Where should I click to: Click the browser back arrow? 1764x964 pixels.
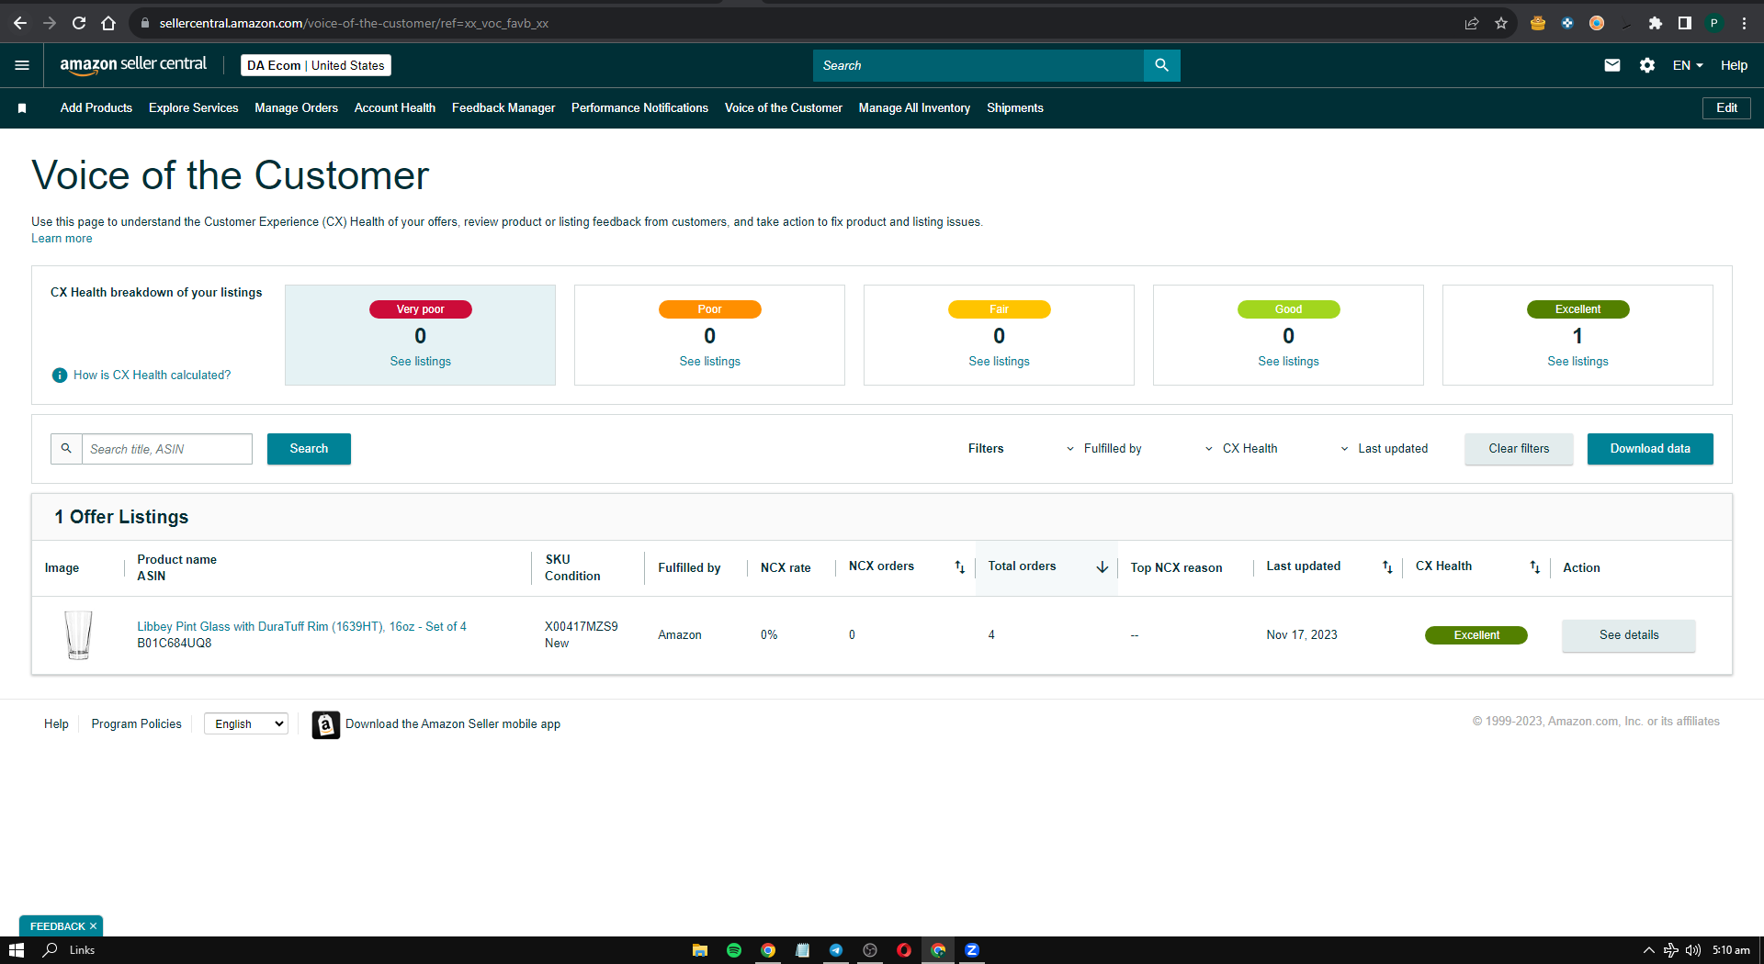pos(20,23)
